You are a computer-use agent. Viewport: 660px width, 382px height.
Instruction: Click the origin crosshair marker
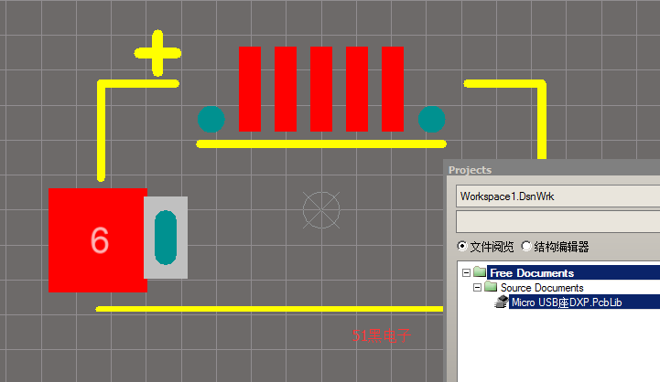pyautogui.click(x=321, y=210)
